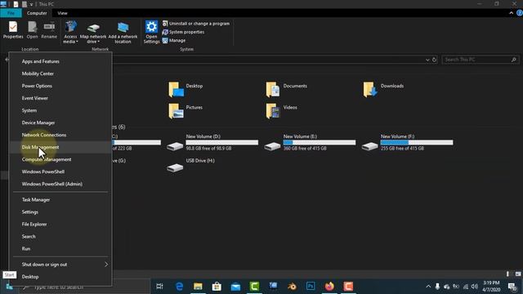Choose Uninstall or change a program

click(x=196, y=24)
